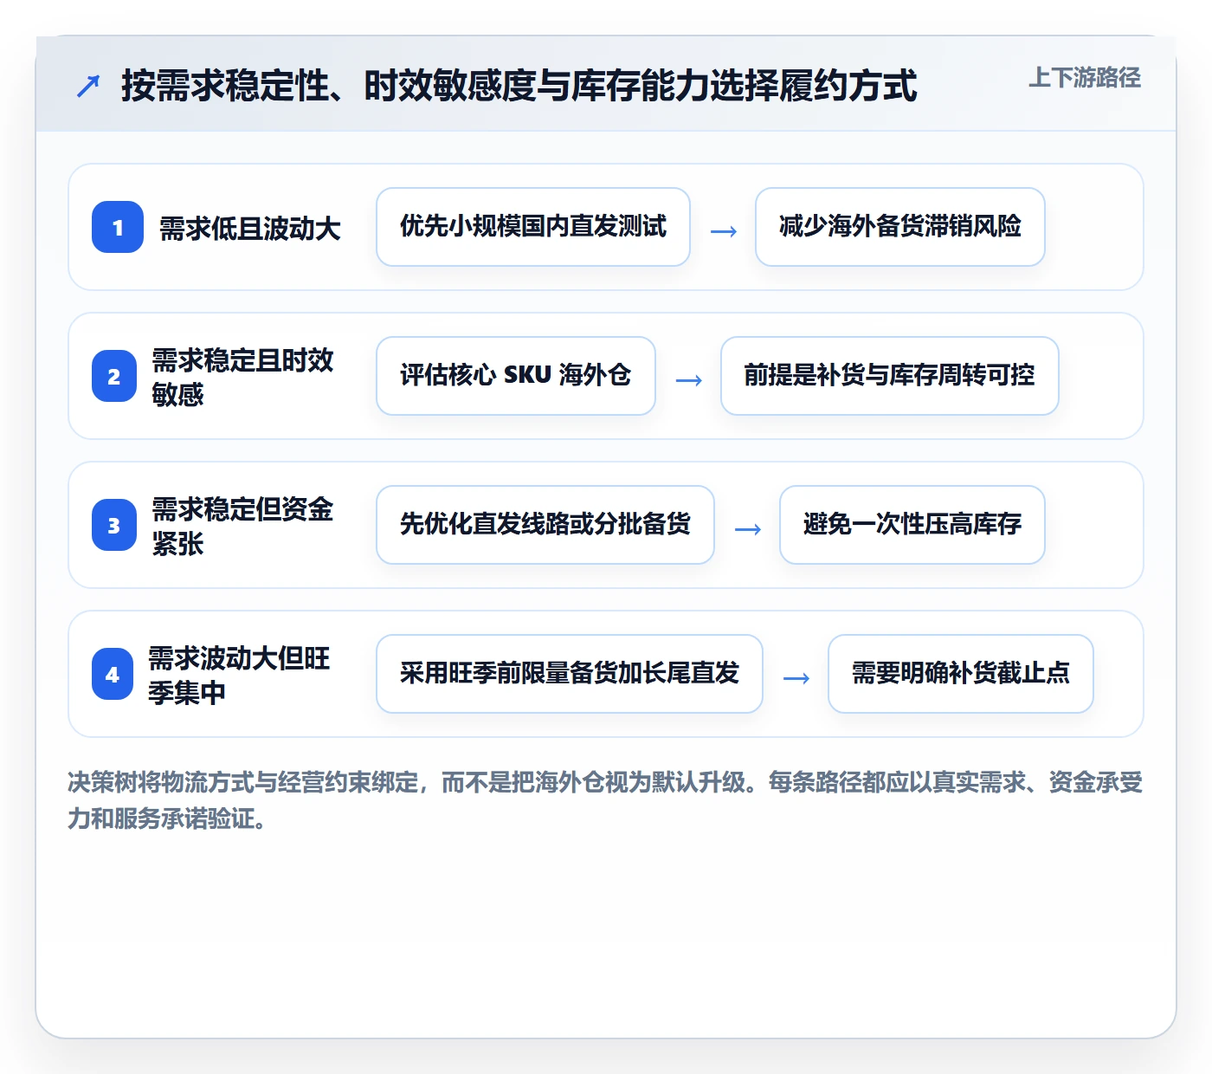The width and height of the screenshot is (1212, 1074).
Task: Click the 采用旺季前限量备货加长尾直发 box
Action: [570, 674]
